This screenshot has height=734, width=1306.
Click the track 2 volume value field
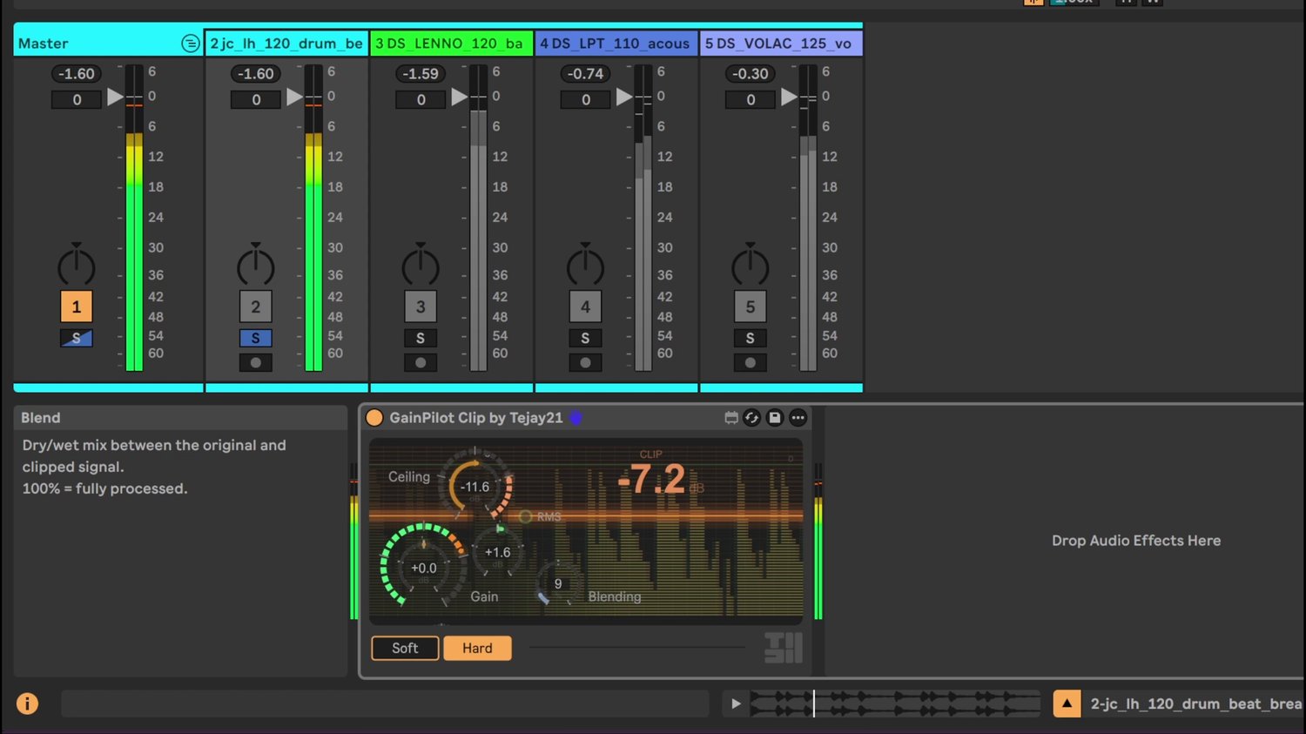click(x=256, y=100)
